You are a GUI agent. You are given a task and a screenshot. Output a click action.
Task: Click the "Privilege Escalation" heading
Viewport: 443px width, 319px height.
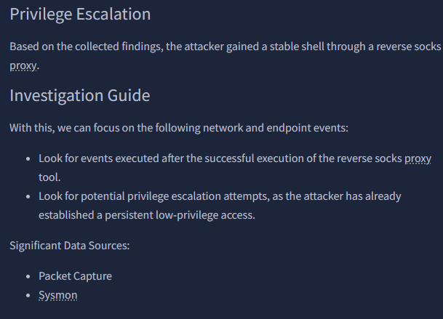[x=80, y=15]
